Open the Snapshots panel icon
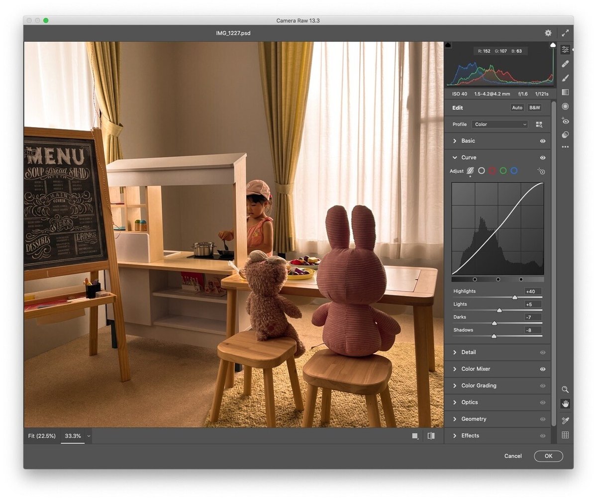597x500 pixels. (x=565, y=134)
